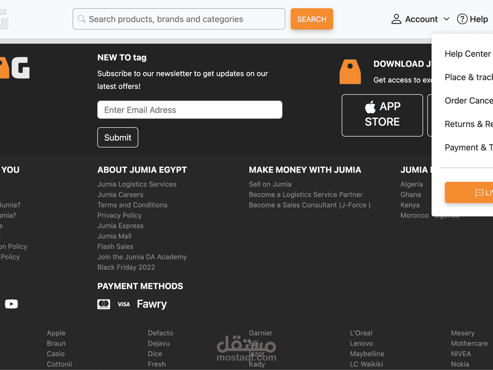Open the Dice brand link
This screenshot has width=493, height=370.
155,354
